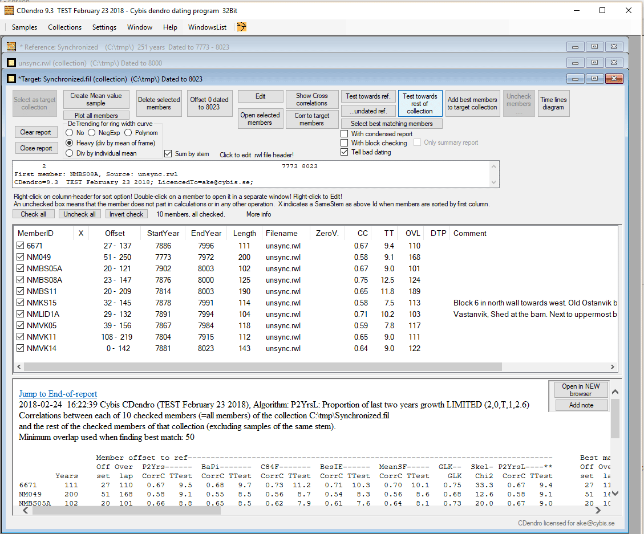Image resolution: width=644 pixels, height=534 pixels.
Task: Restore the unsync.rwl collection window
Action: pos(594,63)
